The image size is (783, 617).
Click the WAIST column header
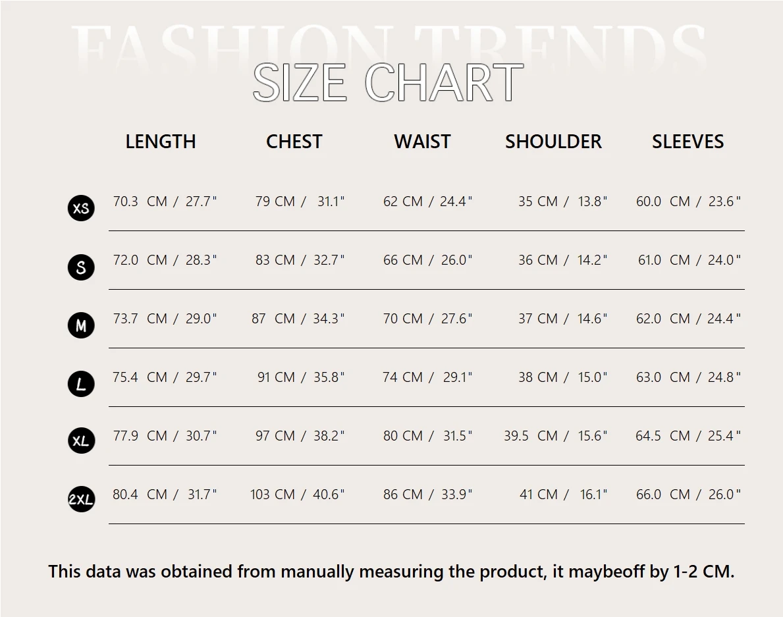point(422,142)
